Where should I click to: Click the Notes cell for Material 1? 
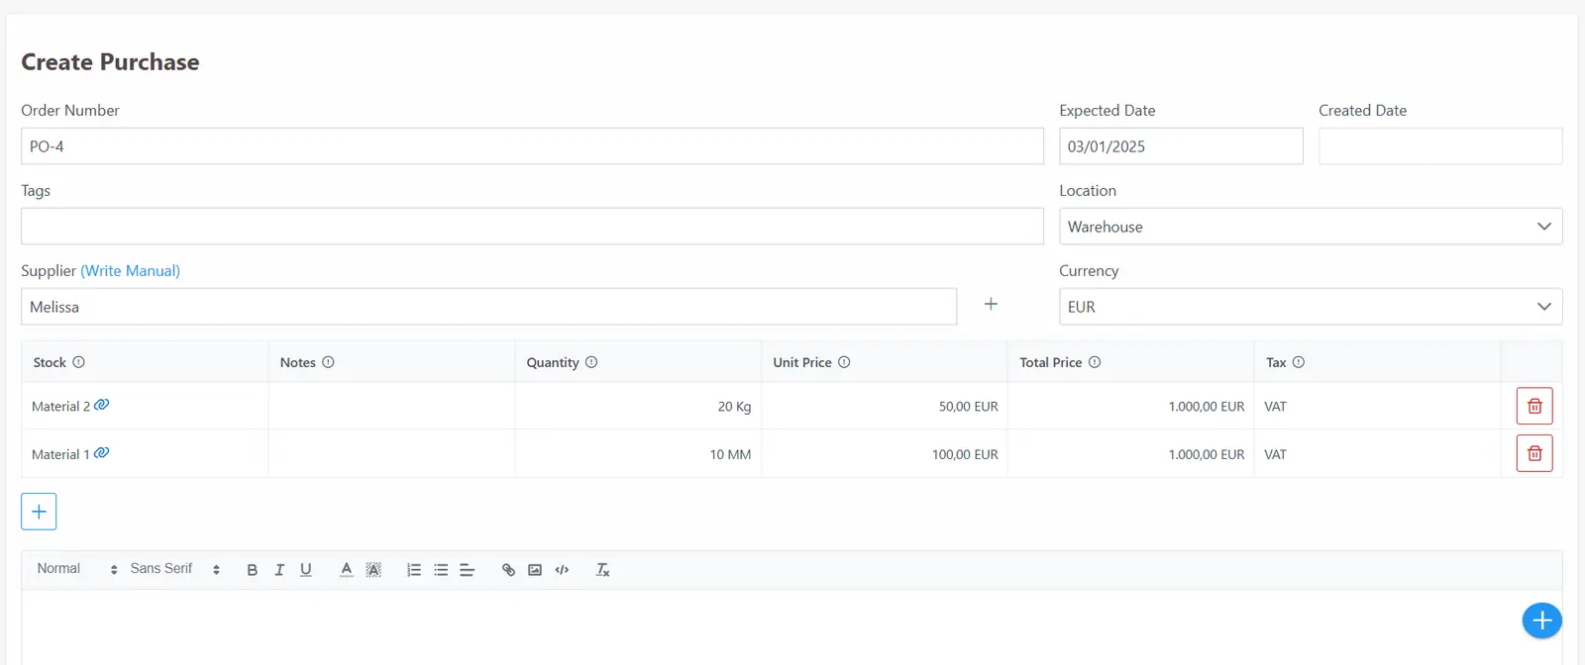(391, 454)
